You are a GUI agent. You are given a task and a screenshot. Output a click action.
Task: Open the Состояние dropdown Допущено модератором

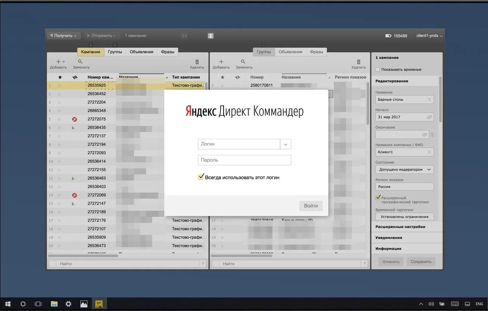404,169
